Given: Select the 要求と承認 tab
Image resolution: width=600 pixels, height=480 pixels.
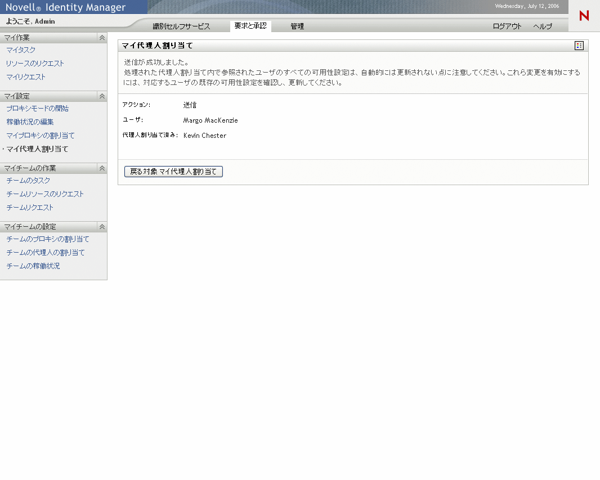Looking at the screenshot, I should pyautogui.click(x=250, y=26).
